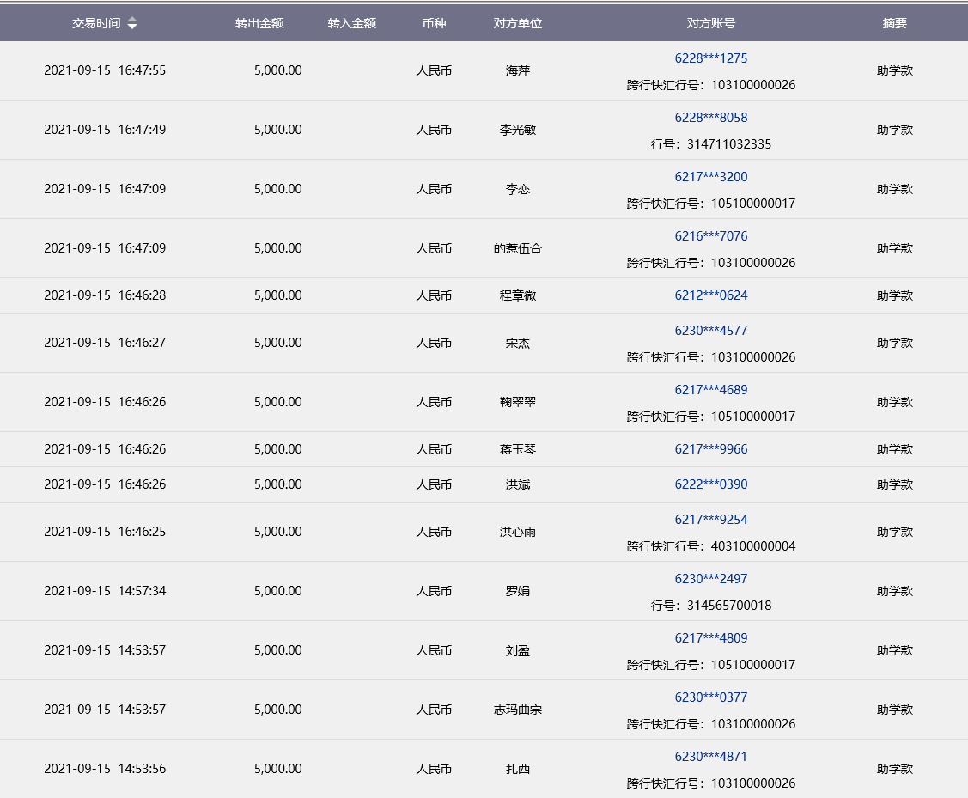Open account link 6228***8058
The image size is (968, 798).
710,118
